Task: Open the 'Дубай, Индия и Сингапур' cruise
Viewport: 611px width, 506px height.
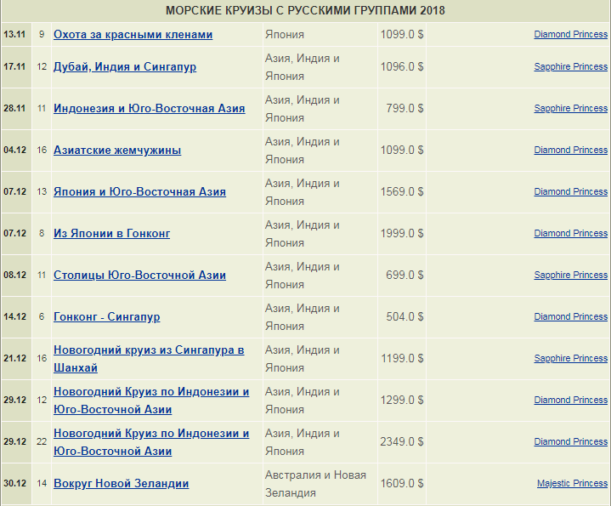Action: pyautogui.click(x=125, y=67)
